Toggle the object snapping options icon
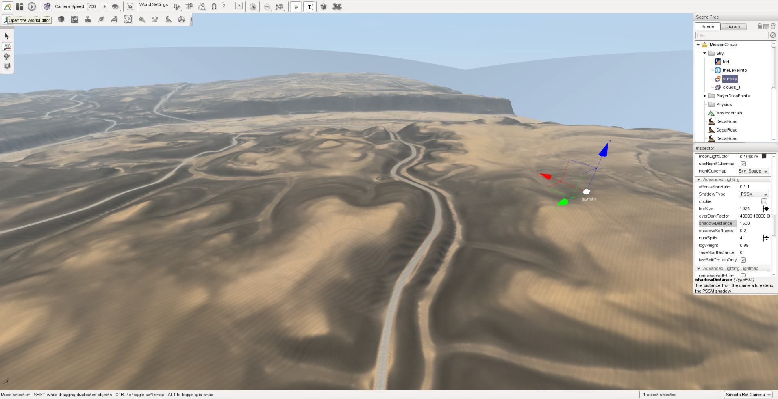Viewport: 778px width, 399px height. (x=177, y=6)
